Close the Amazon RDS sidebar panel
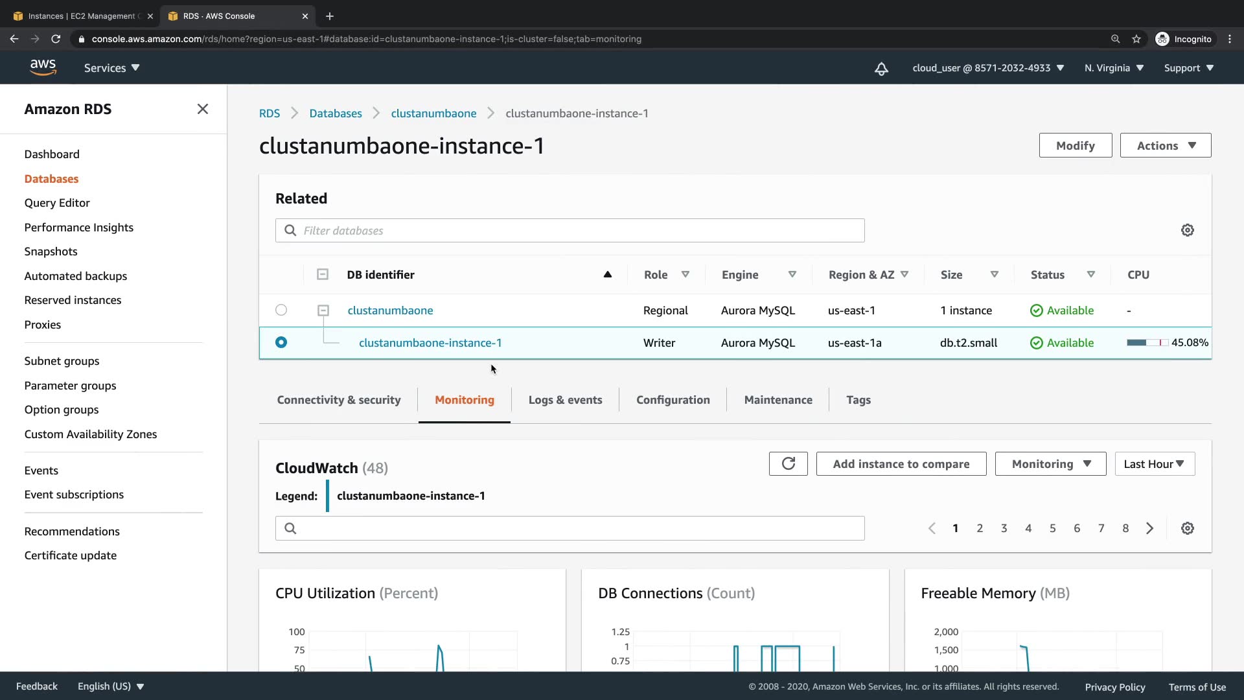 (x=203, y=109)
